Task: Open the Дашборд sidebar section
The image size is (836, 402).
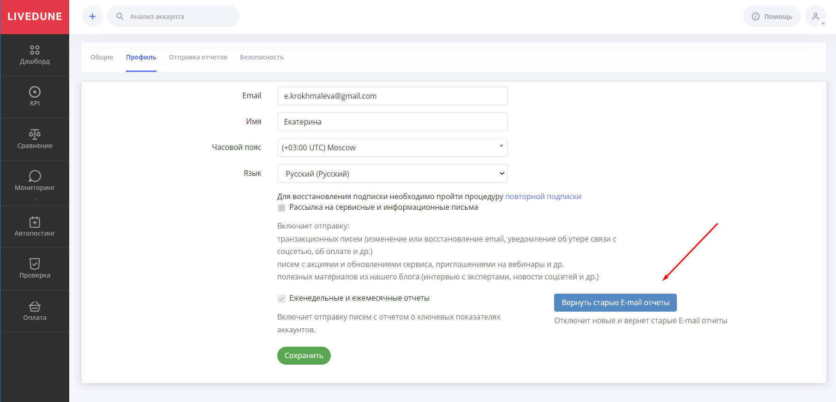Action: point(35,55)
